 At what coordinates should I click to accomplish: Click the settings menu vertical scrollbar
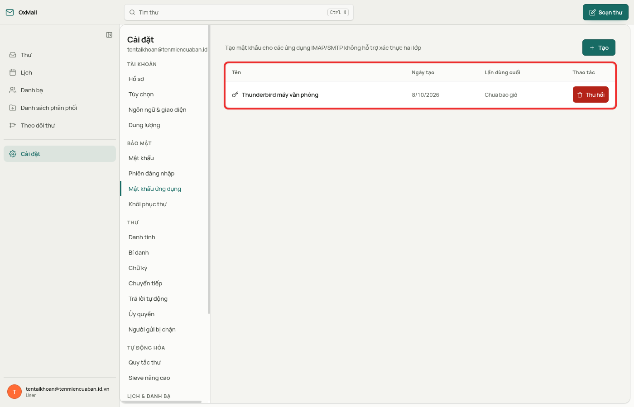click(209, 170)
